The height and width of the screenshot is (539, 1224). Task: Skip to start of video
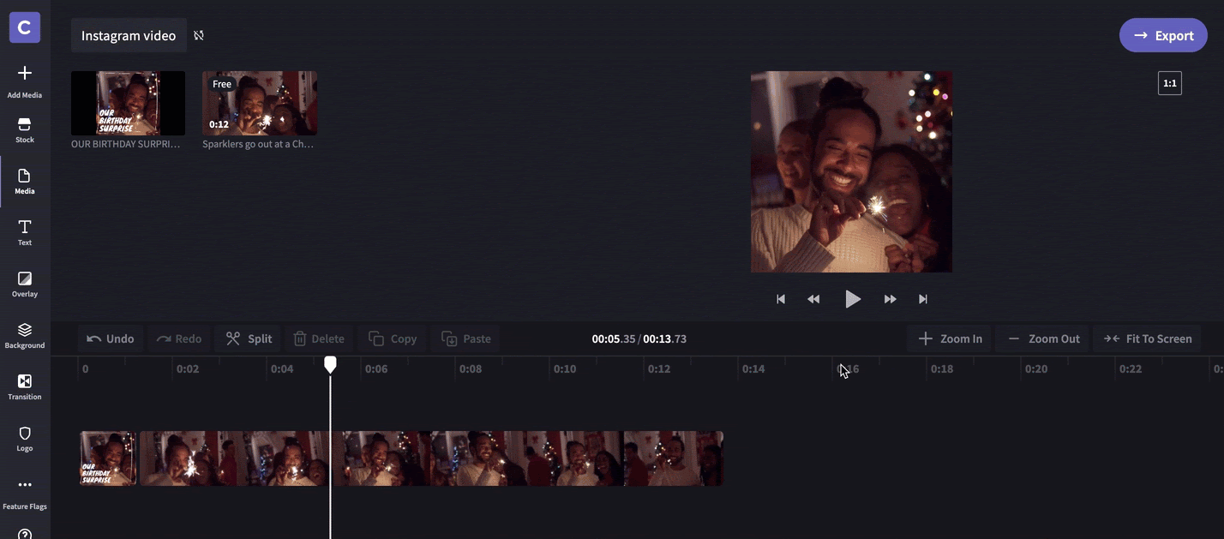click(x=781, y=299)
